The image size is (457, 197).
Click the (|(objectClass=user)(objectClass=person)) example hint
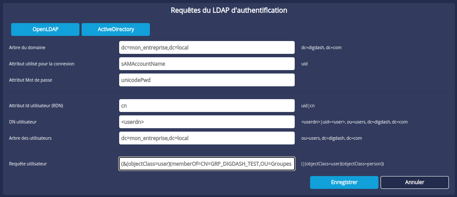tap(343, 164)
